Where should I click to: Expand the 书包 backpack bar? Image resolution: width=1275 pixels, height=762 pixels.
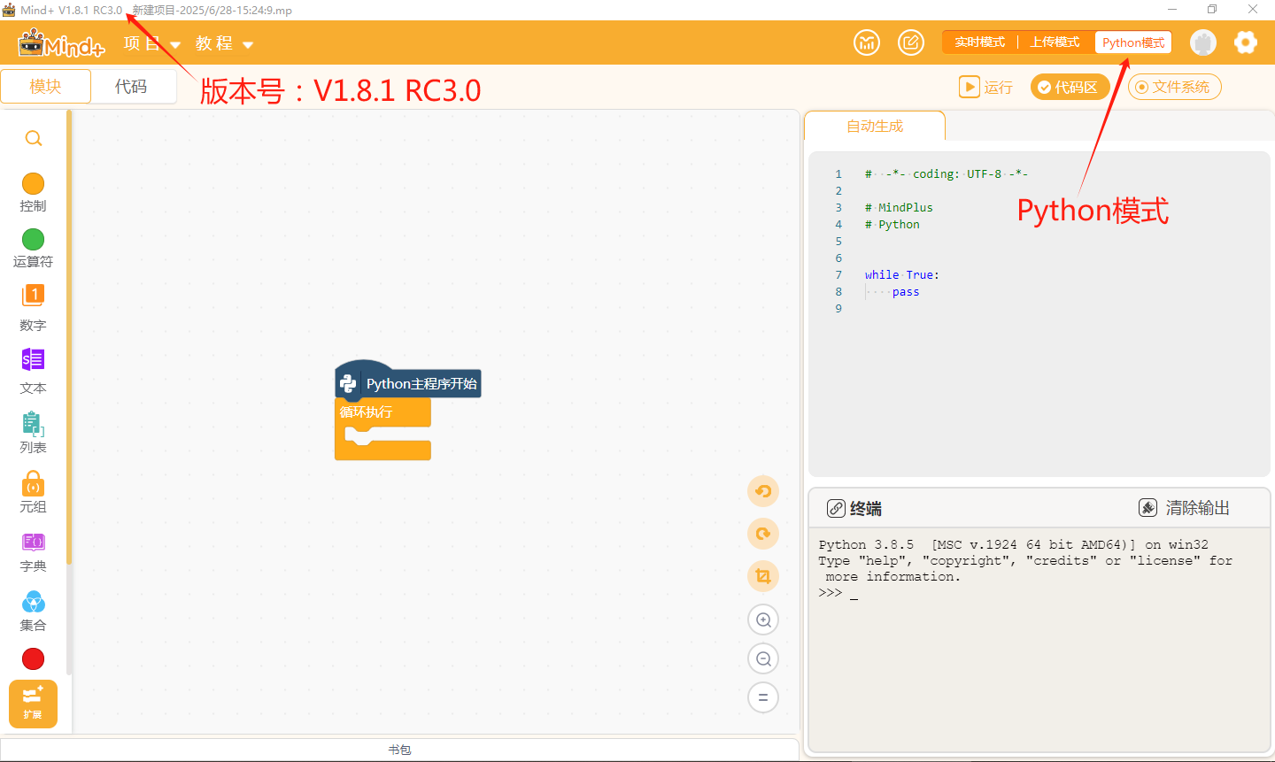point(399,750)
